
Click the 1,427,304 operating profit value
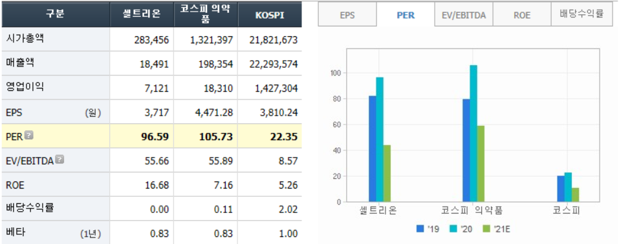tap(276, 88)
